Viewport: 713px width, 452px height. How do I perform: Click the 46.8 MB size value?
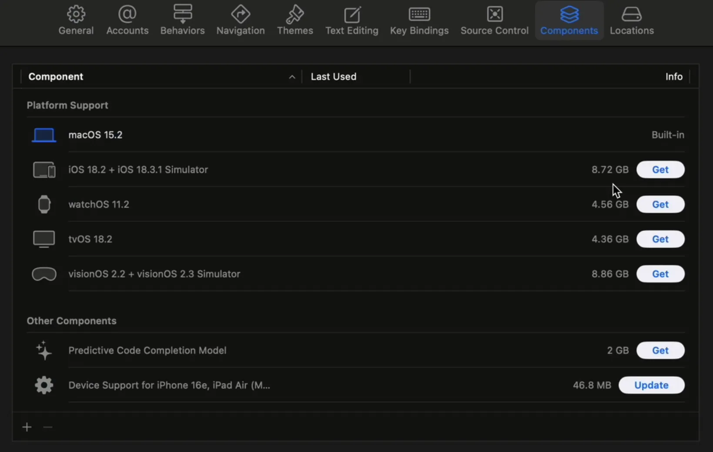pyautogui.click(x=592, y=385)
